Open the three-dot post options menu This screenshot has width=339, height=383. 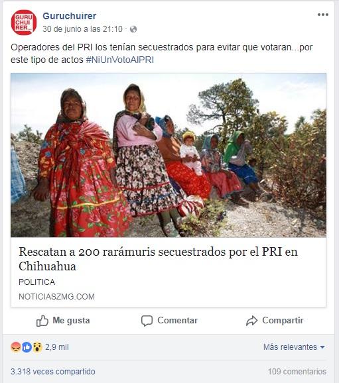(x=323, y=15)
